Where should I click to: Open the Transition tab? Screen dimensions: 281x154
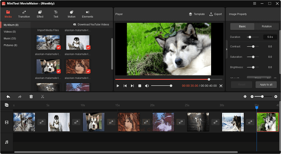click(24, 14)
